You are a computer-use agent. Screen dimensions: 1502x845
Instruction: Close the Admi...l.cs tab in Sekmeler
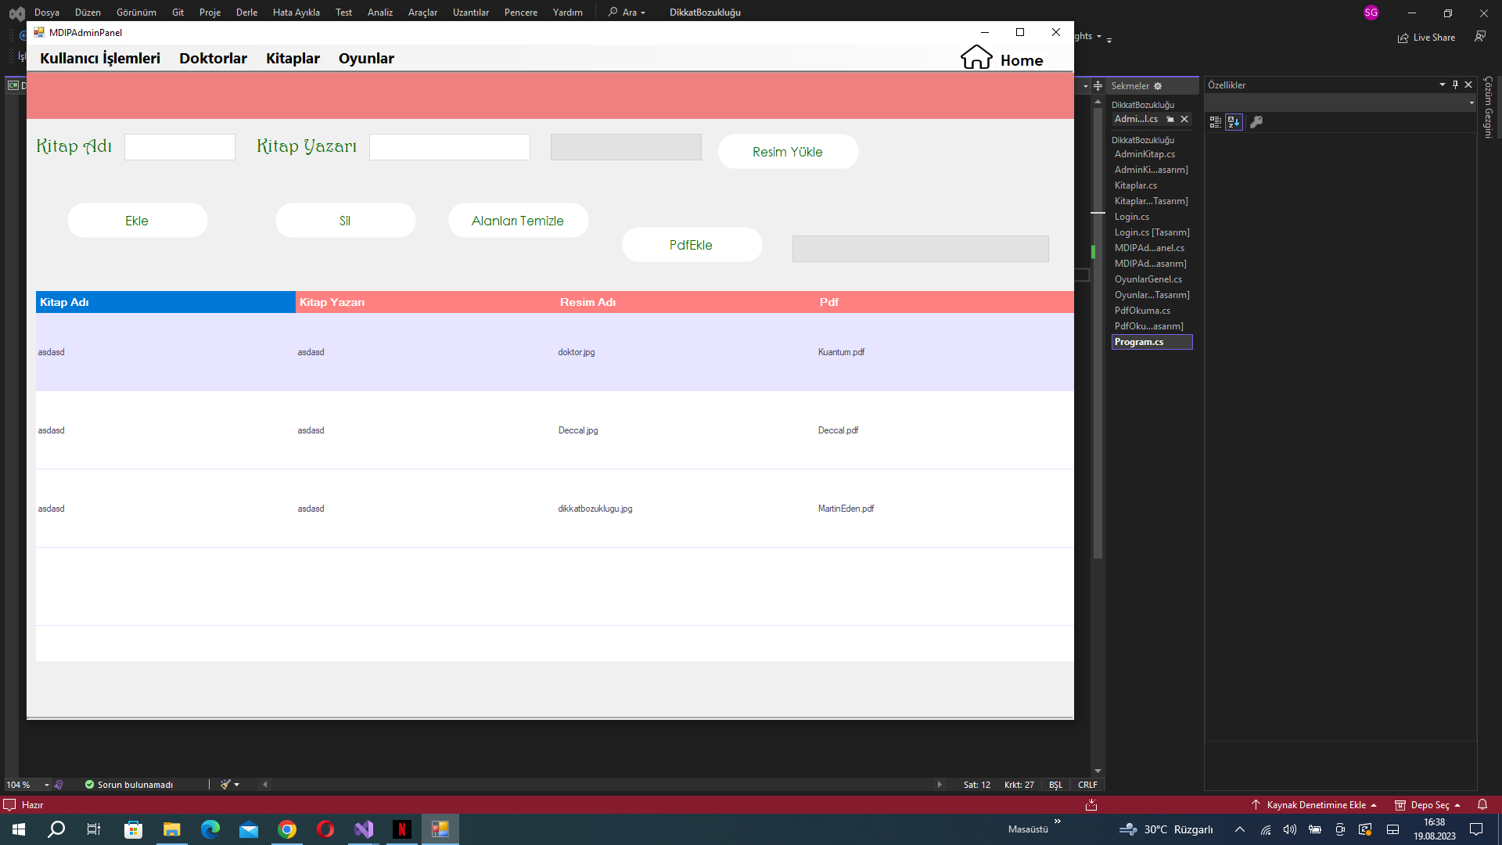coord(1184,120)
